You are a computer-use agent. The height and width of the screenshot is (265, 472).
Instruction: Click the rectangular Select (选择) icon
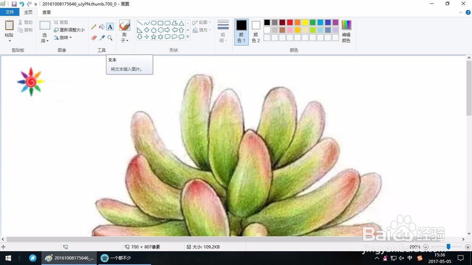tap(45, 25)
